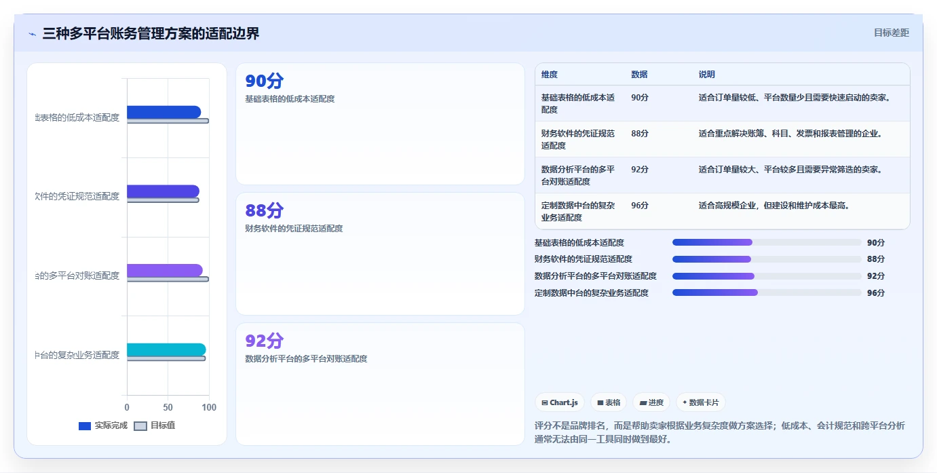The width and height of the screenshot is (937, 473).
Task: Click the 目标差距 label in the header
Action: [x=891, y=33]
